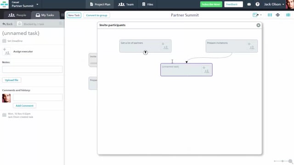Image resolution: width=294 pixels, height=165 pixels.
Task: Click the Partner Summit plan title
Action: tap(185, 15)
